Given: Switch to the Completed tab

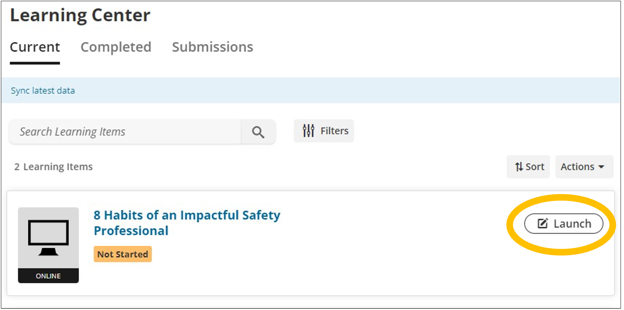Looking at the screenshot, I should (x=116, y=47).
